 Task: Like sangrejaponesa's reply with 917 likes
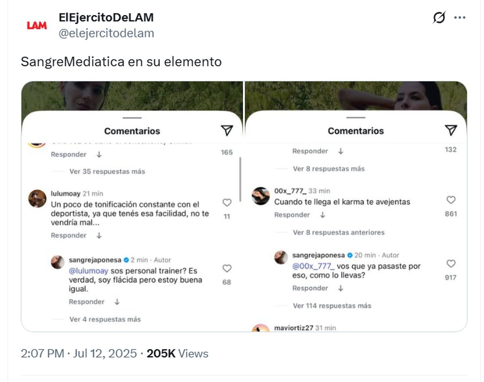coord(451,264)
